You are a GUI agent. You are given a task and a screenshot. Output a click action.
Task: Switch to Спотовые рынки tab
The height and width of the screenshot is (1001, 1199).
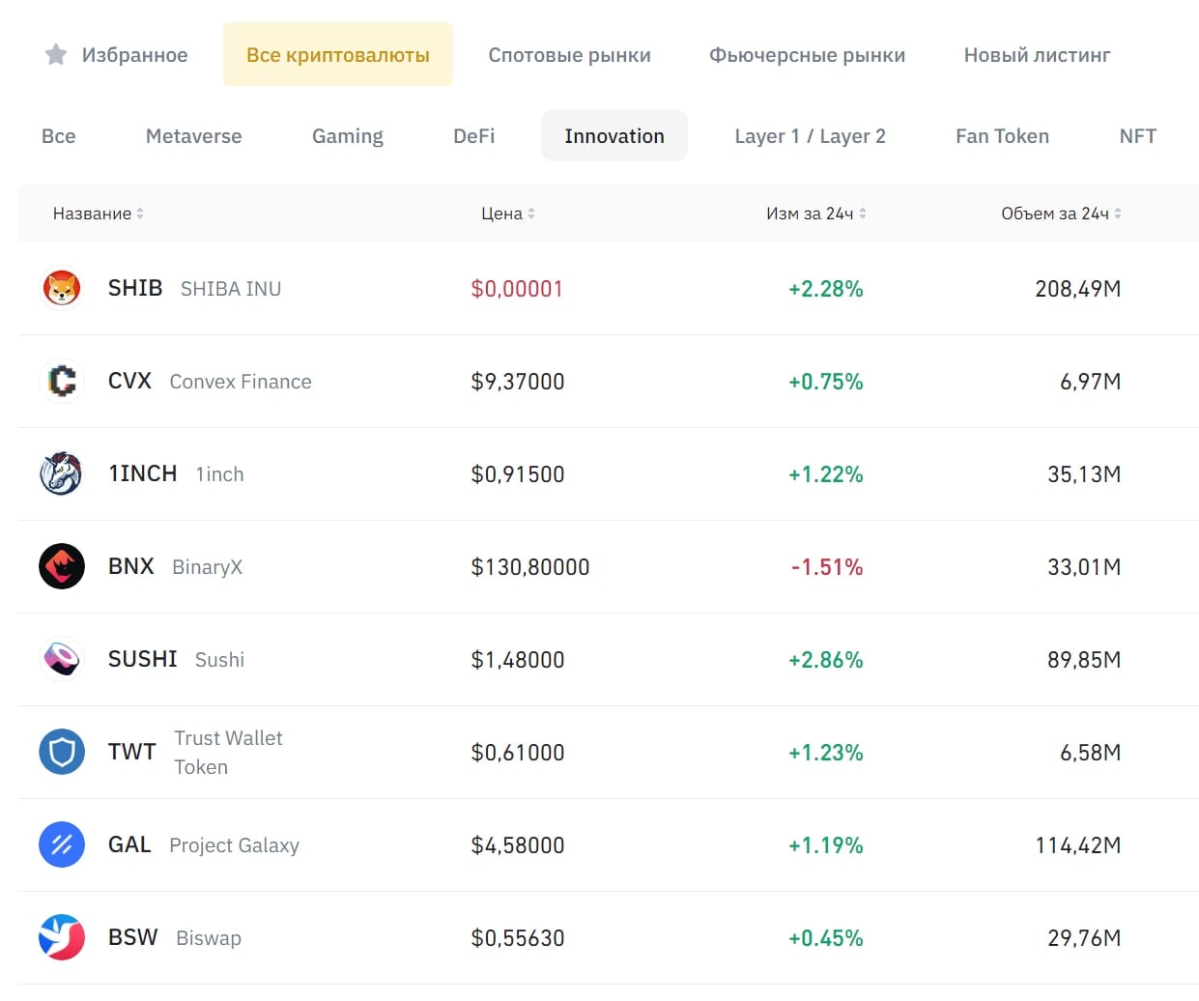click(569, 55)
